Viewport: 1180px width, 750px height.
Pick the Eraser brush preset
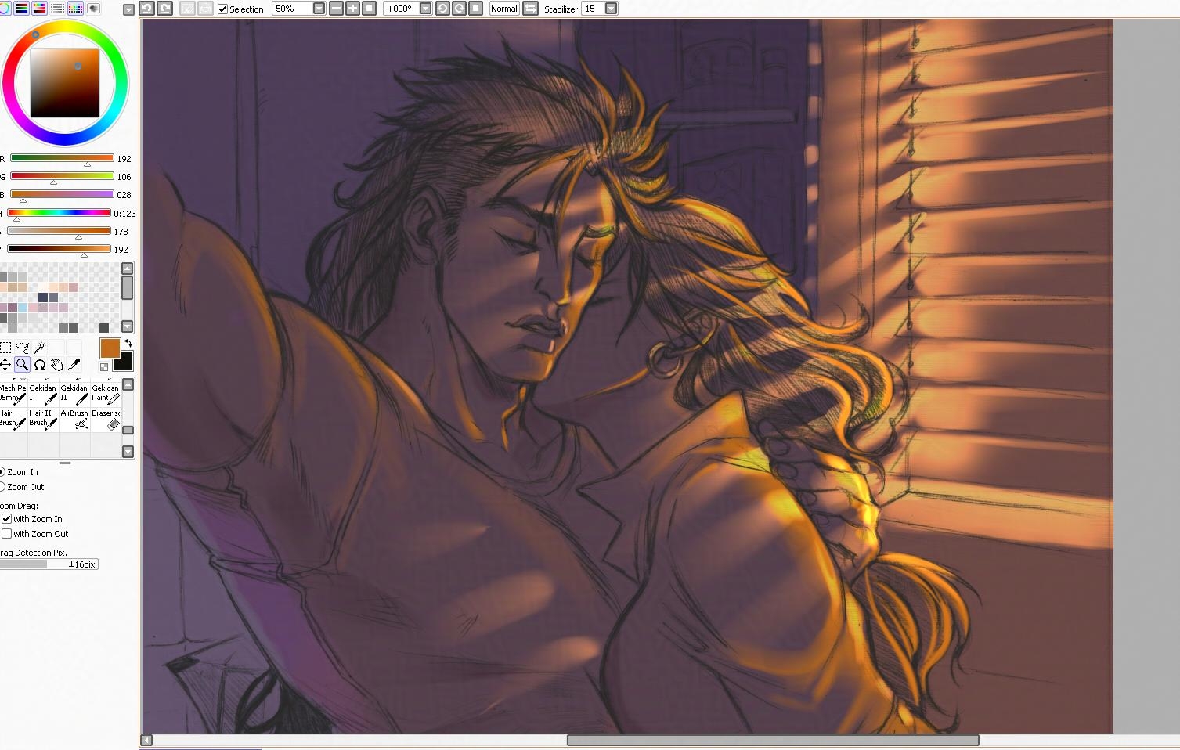coord(106,419)
